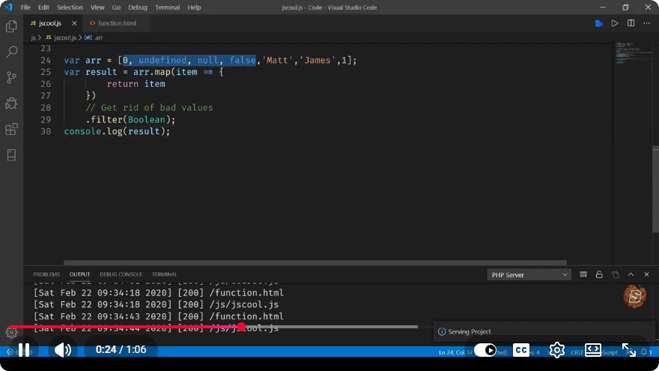This screenshot has width=659, height=371.
Task: Split the editor to the right
Action: (631, 23)
